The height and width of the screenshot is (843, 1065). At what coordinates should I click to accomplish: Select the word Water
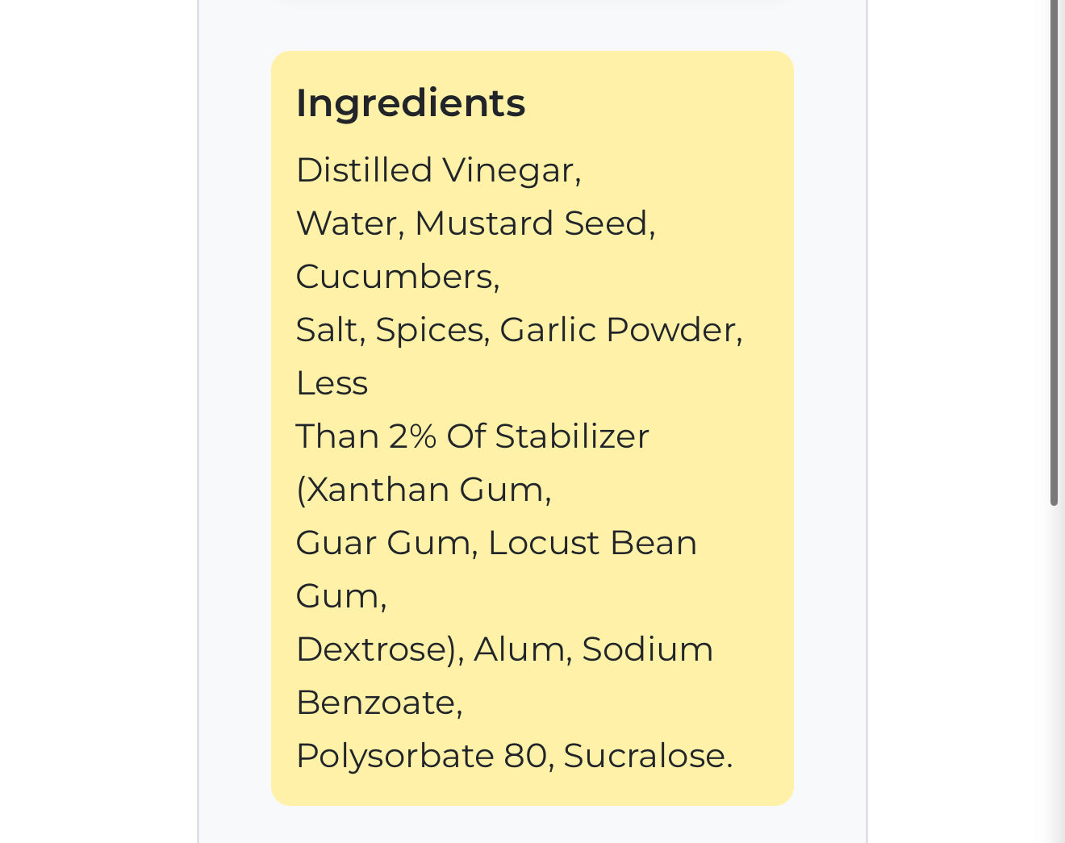click(x=347, y=223)
